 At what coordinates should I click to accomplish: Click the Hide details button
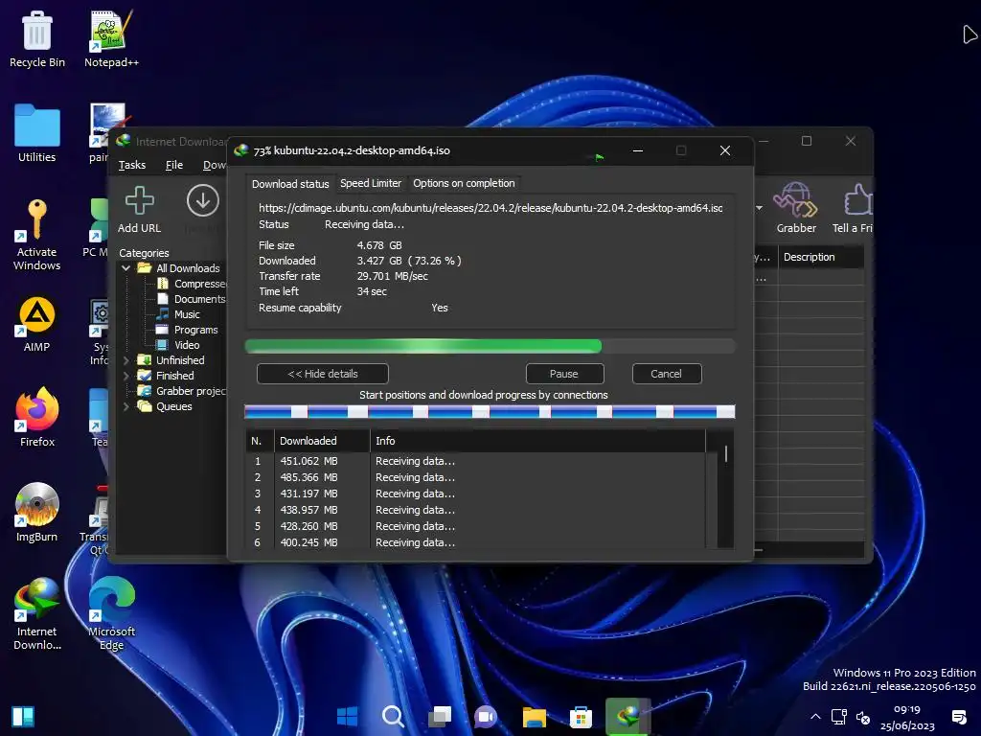tap(323, 374)
